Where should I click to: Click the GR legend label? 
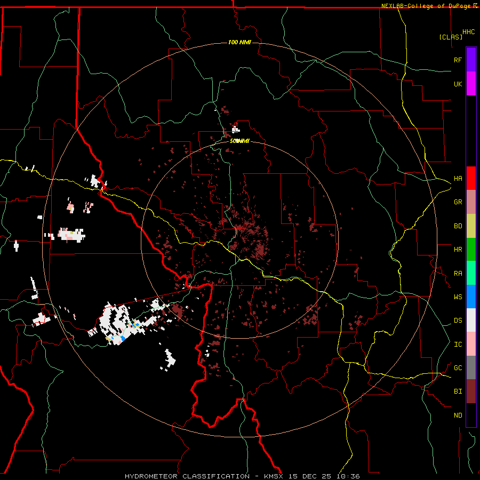coord(458,202)
